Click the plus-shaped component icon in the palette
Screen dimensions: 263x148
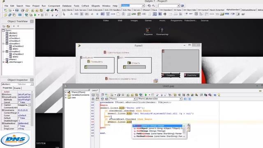click(x=165, y=14)
